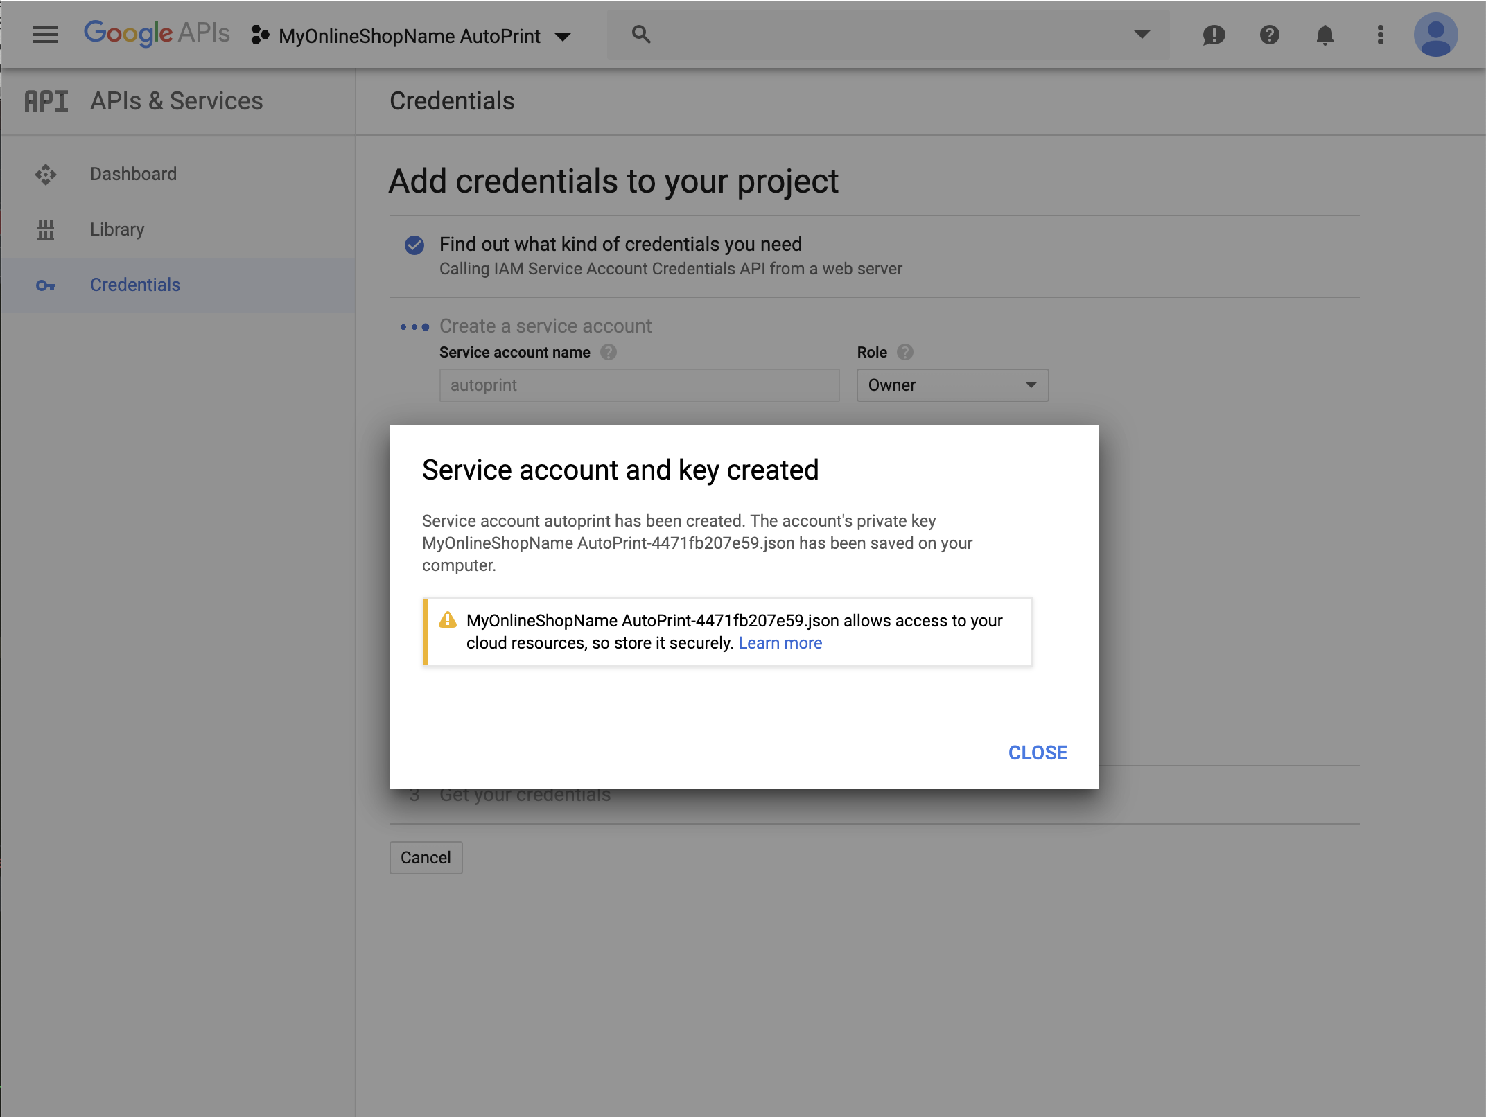1486x1117 pixels.
Task: Click the 'Get your credentials' step
Action: point(525,795)
